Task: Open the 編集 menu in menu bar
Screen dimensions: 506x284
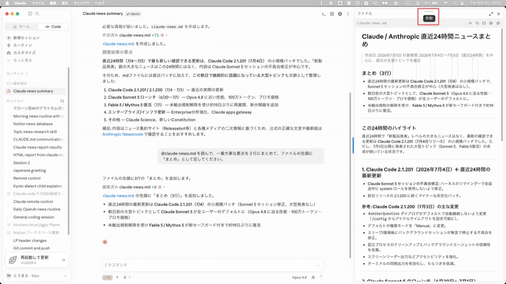Action: 53,3
